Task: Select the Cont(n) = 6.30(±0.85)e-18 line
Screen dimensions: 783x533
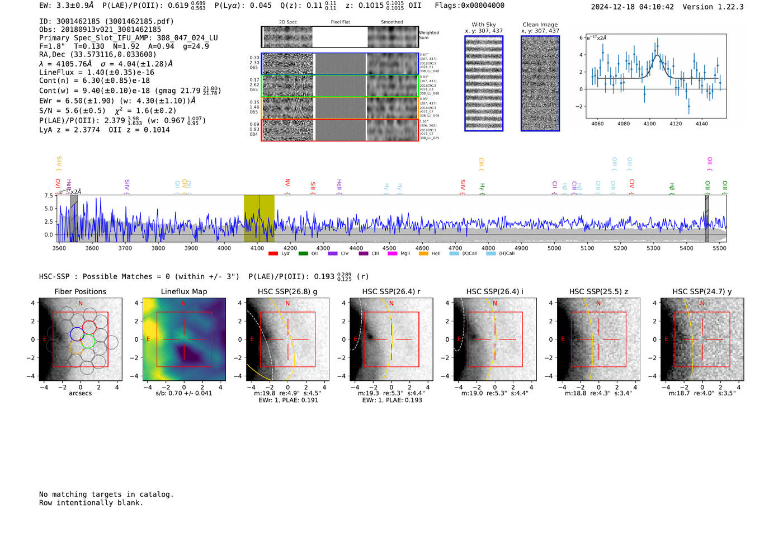Action: 95,81
